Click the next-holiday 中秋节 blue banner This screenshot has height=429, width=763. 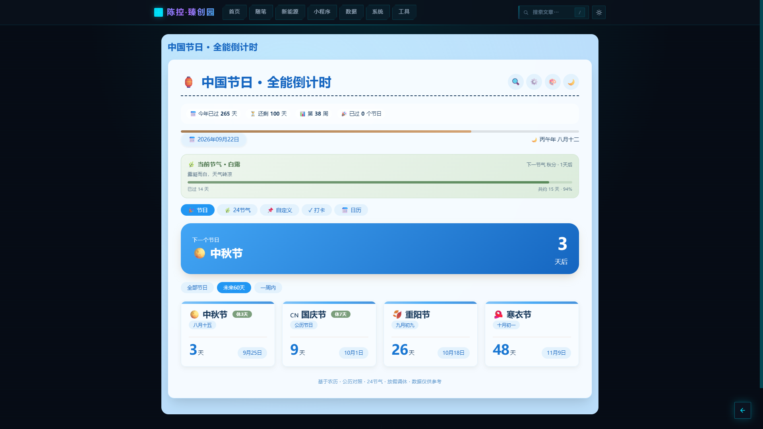coord(380,249)
